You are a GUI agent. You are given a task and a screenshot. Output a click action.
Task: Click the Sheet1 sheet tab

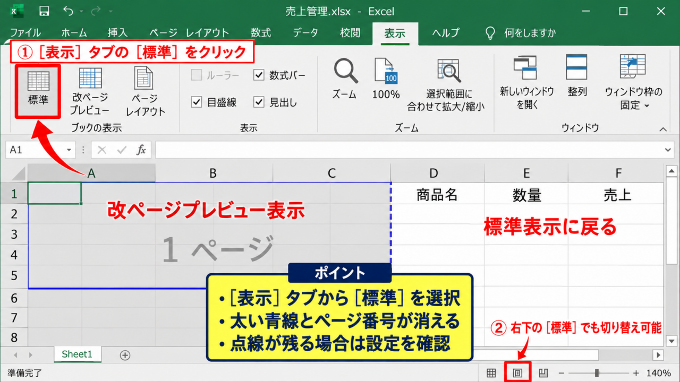77,354
